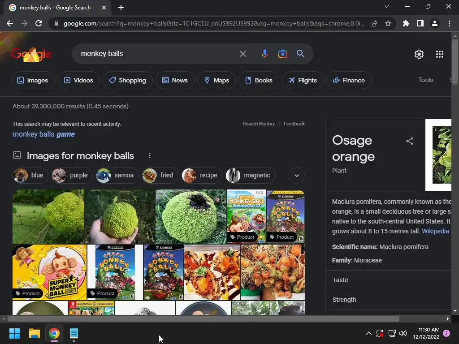Share the Osage orange panel
The height and width of the screenshot is (344, 459).
410,141
